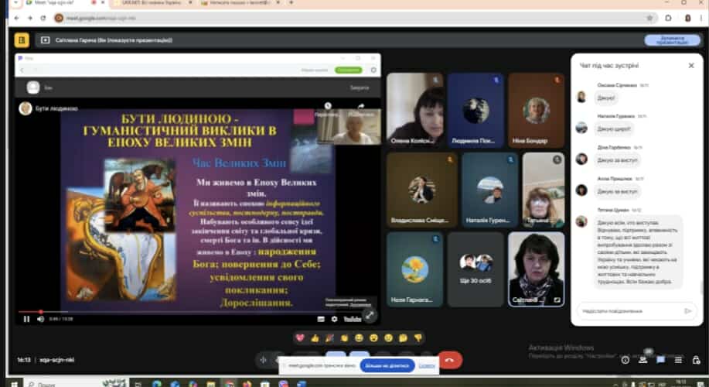Viewport: 709px width, 387px height.
Task: Bookmark this page with the star icon
Action: [648, 18]
